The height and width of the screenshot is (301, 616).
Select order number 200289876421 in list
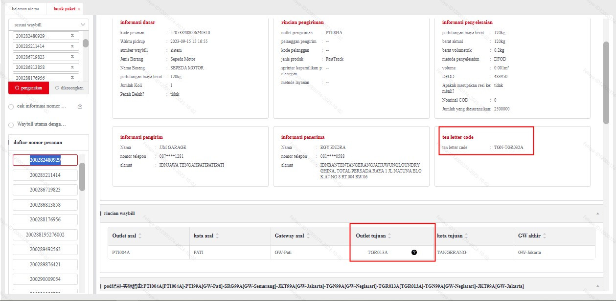pyautogui.click(x=45, y=264)
